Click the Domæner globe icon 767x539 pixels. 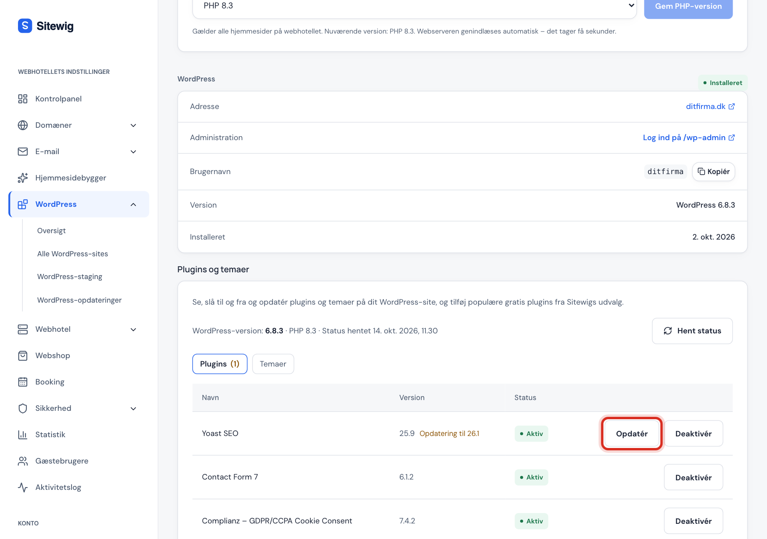(23, 125)
